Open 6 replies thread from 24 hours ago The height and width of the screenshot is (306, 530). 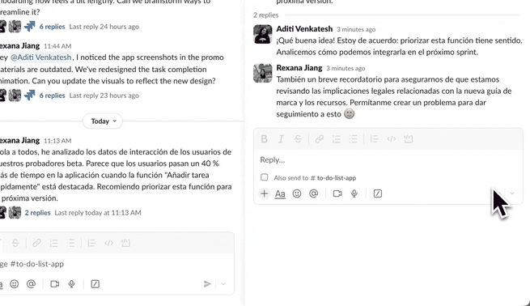pyautogui.click(x=52, y=27)
